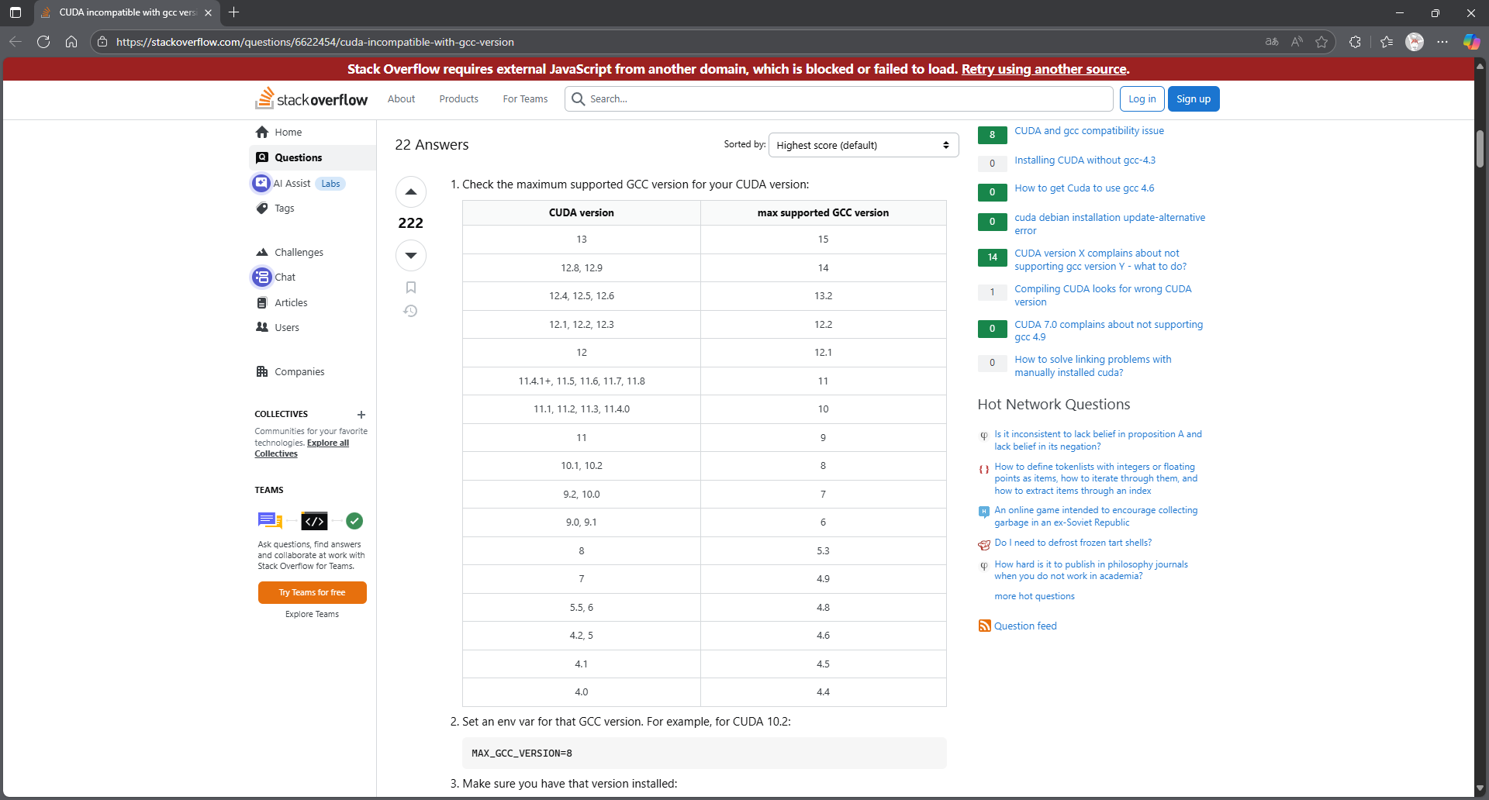This screenshot has width=1489, height=800.
Task: Downvote the answer with 222 votes
Action: tap(411, 255)
